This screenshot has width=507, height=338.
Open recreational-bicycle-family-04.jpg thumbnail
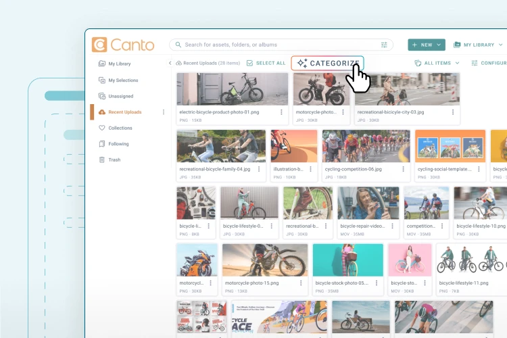221,146
